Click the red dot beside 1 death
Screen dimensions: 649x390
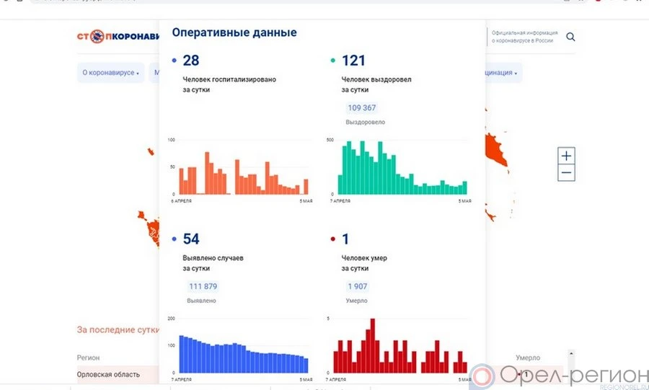click(x=332, y=239)
